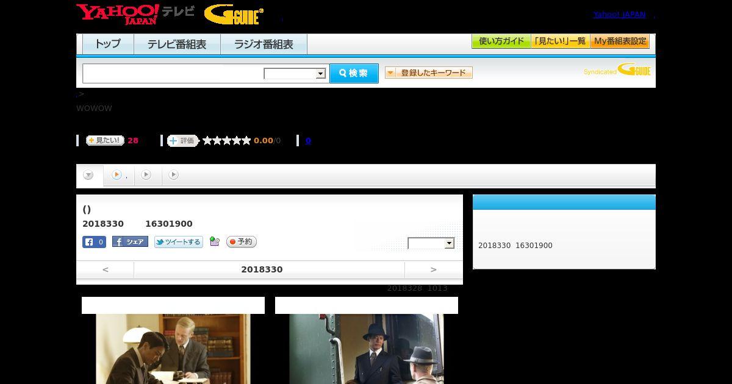Image resolution: width=732 pixels, height=384 pixels.
Task: Open the G-GUIDE logo in header
Action: tap(234, 15)
